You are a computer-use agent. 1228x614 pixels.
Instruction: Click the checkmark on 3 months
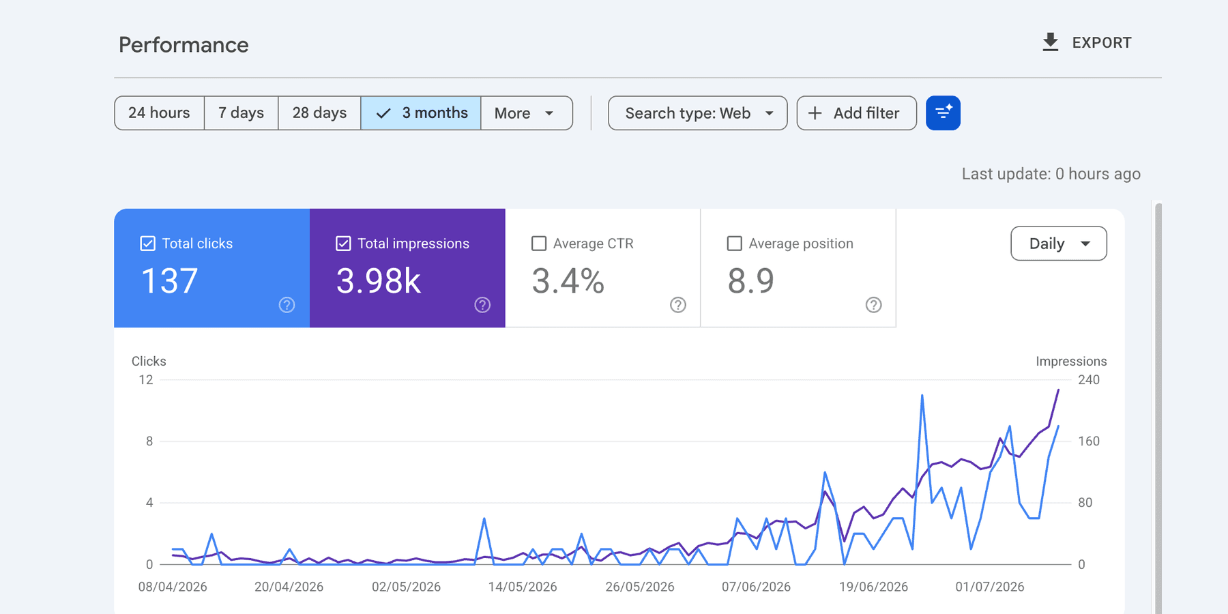[383, 113]
